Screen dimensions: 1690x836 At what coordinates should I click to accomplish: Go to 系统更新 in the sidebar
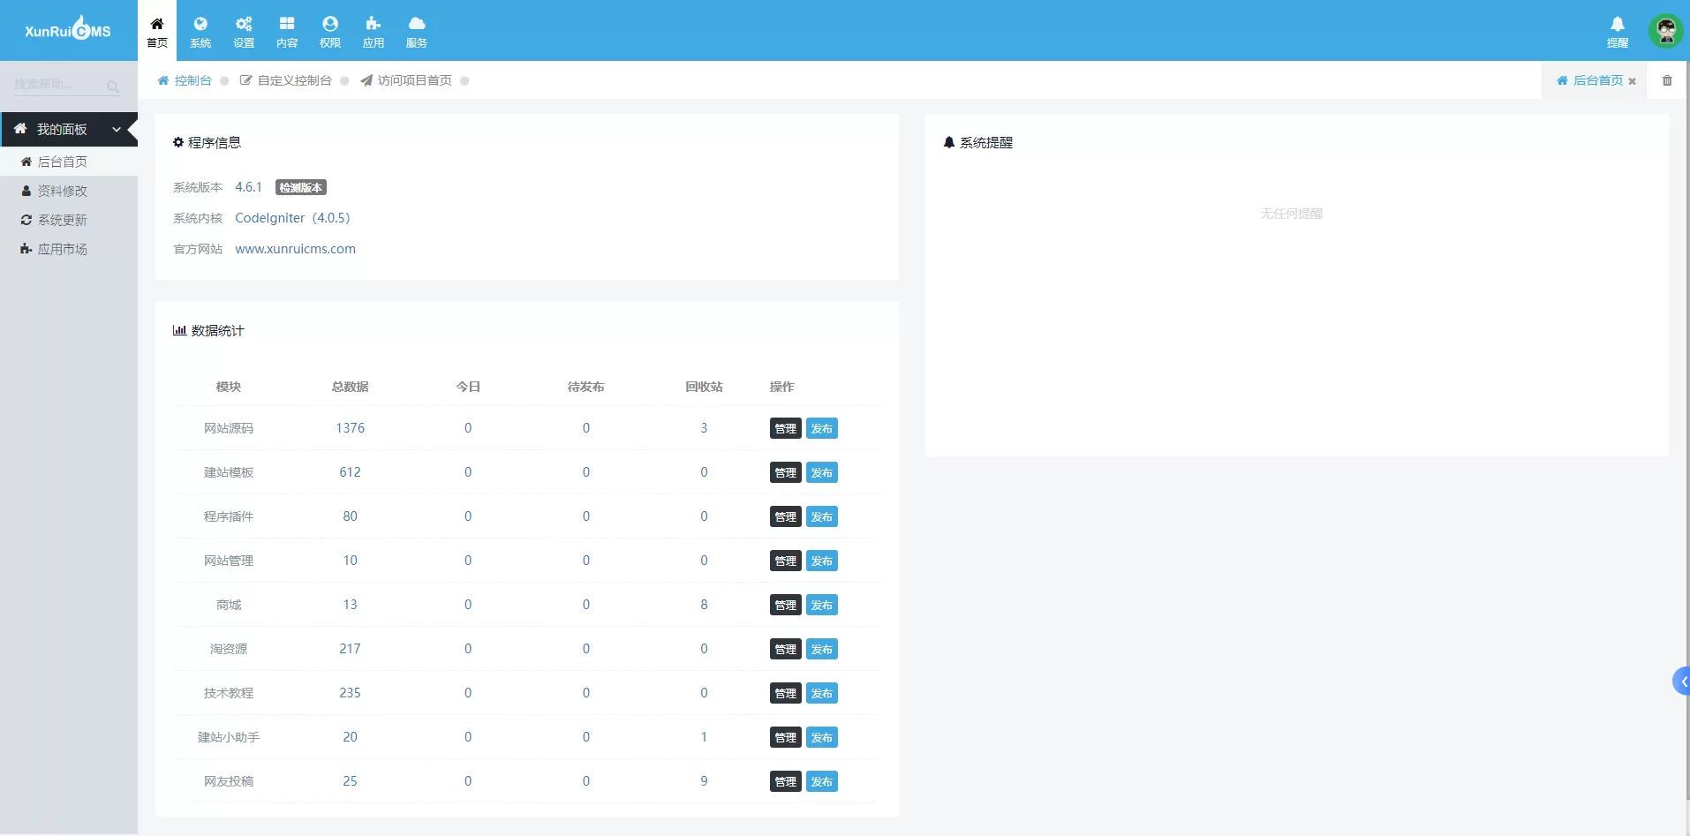[x=62, y=220]
